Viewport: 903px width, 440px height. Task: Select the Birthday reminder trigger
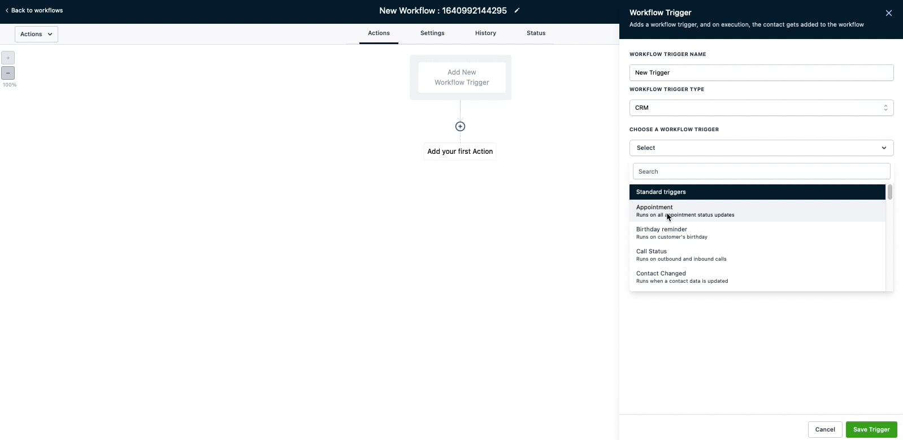[757, 232]
